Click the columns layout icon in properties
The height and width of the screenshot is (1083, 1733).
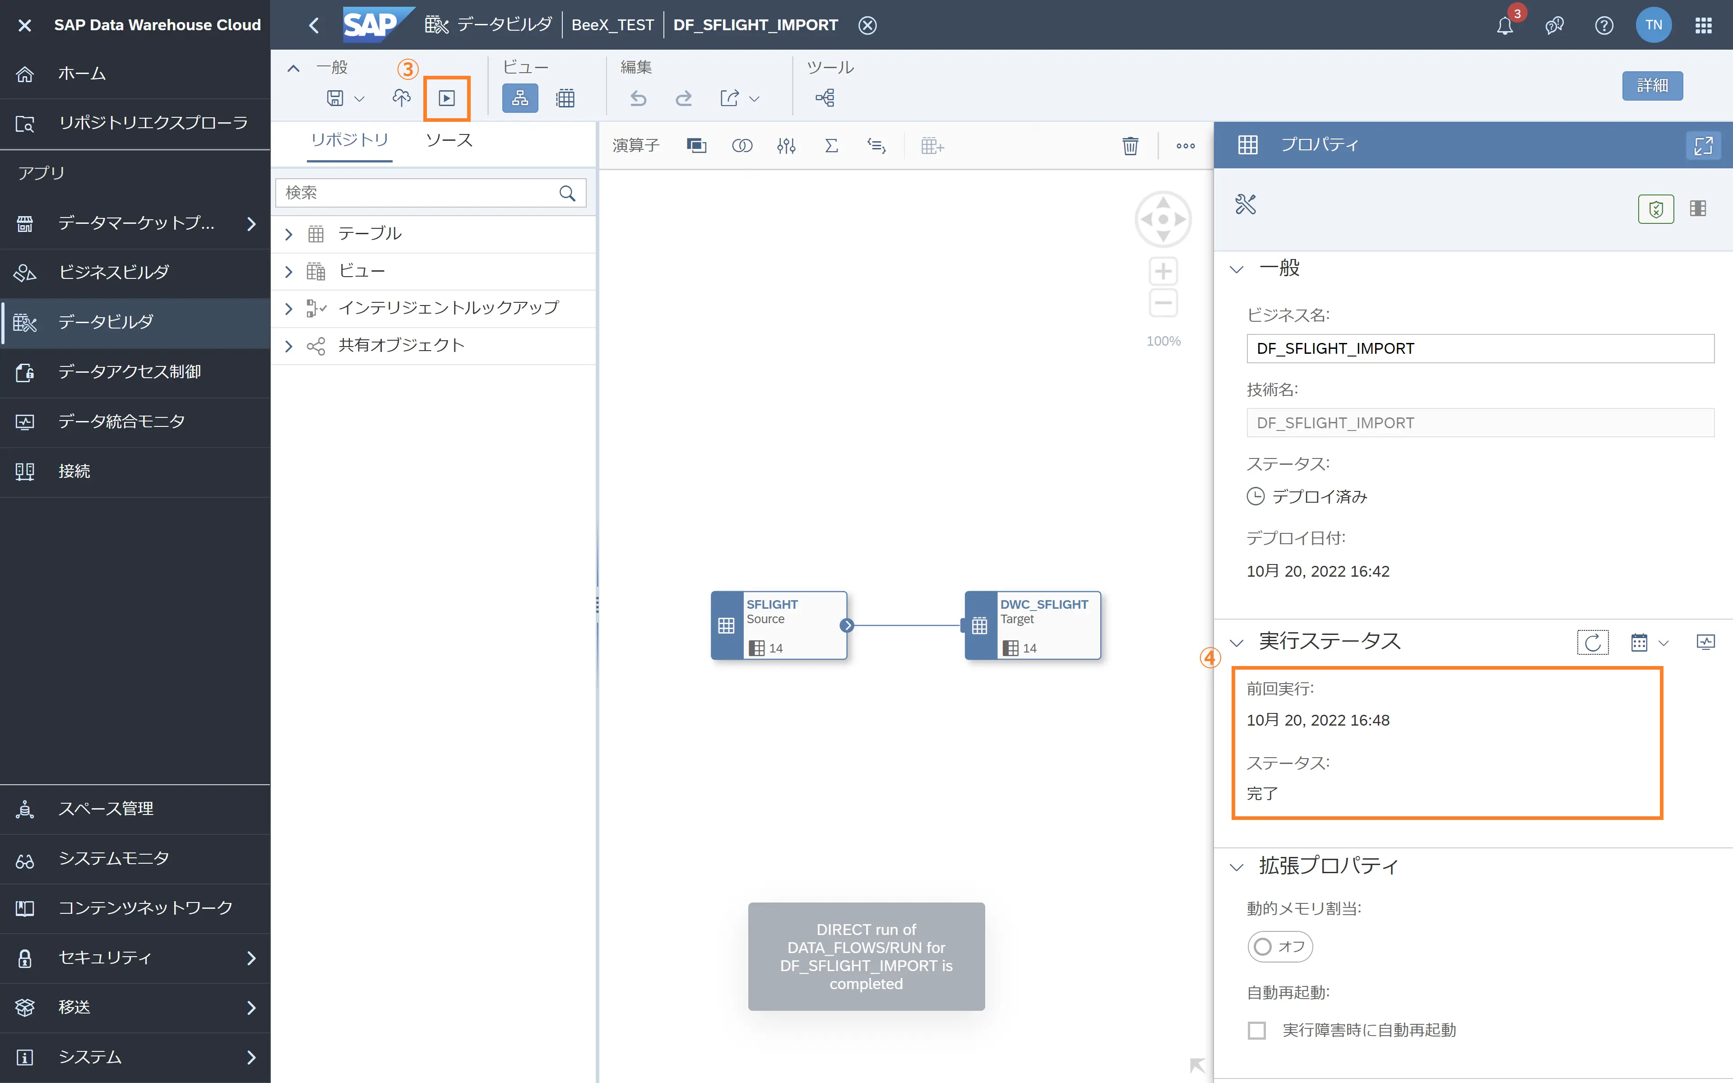point(1698,208)
